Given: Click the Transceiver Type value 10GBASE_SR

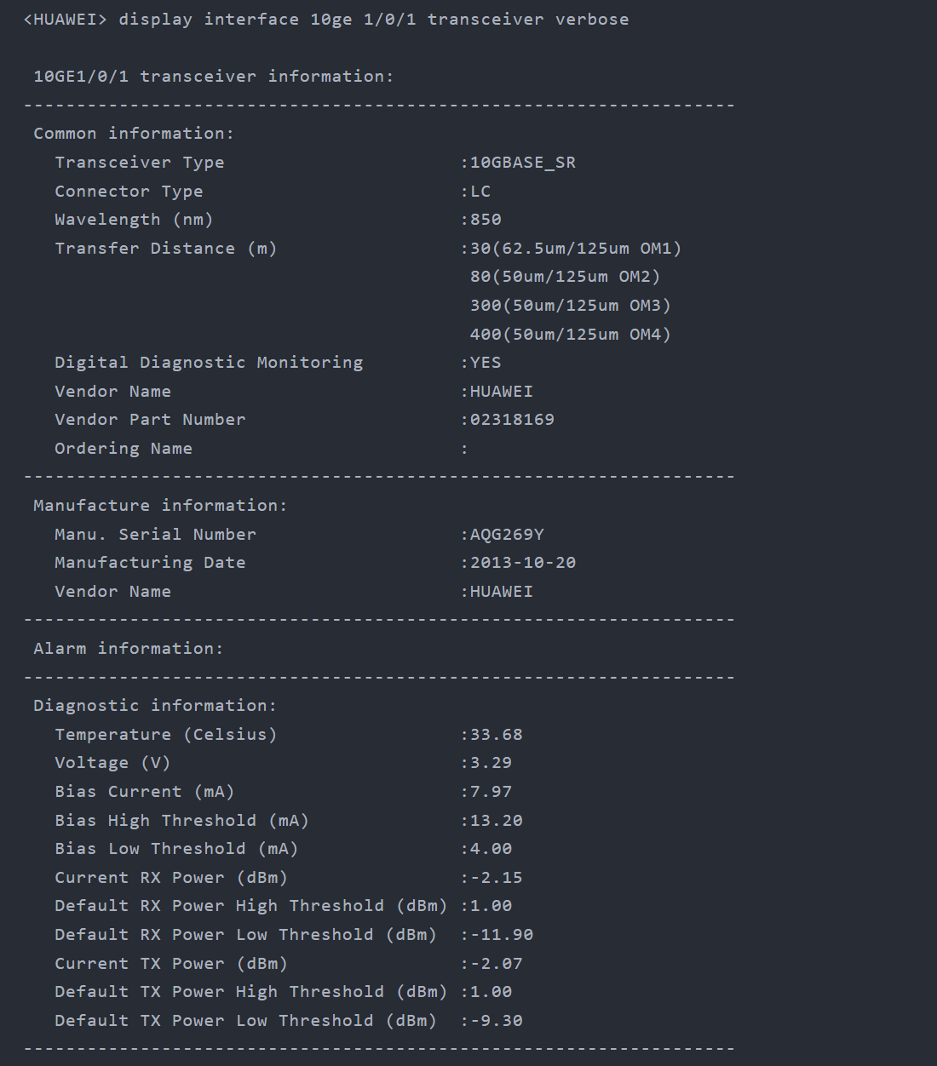Looking at the screenshot, I should [x=522, y=163].
